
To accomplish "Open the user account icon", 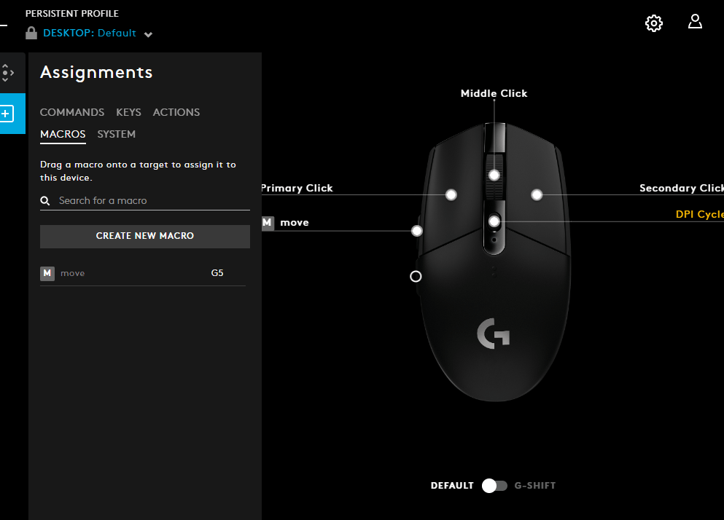I will pyautogui.click(x=695, y=22).
